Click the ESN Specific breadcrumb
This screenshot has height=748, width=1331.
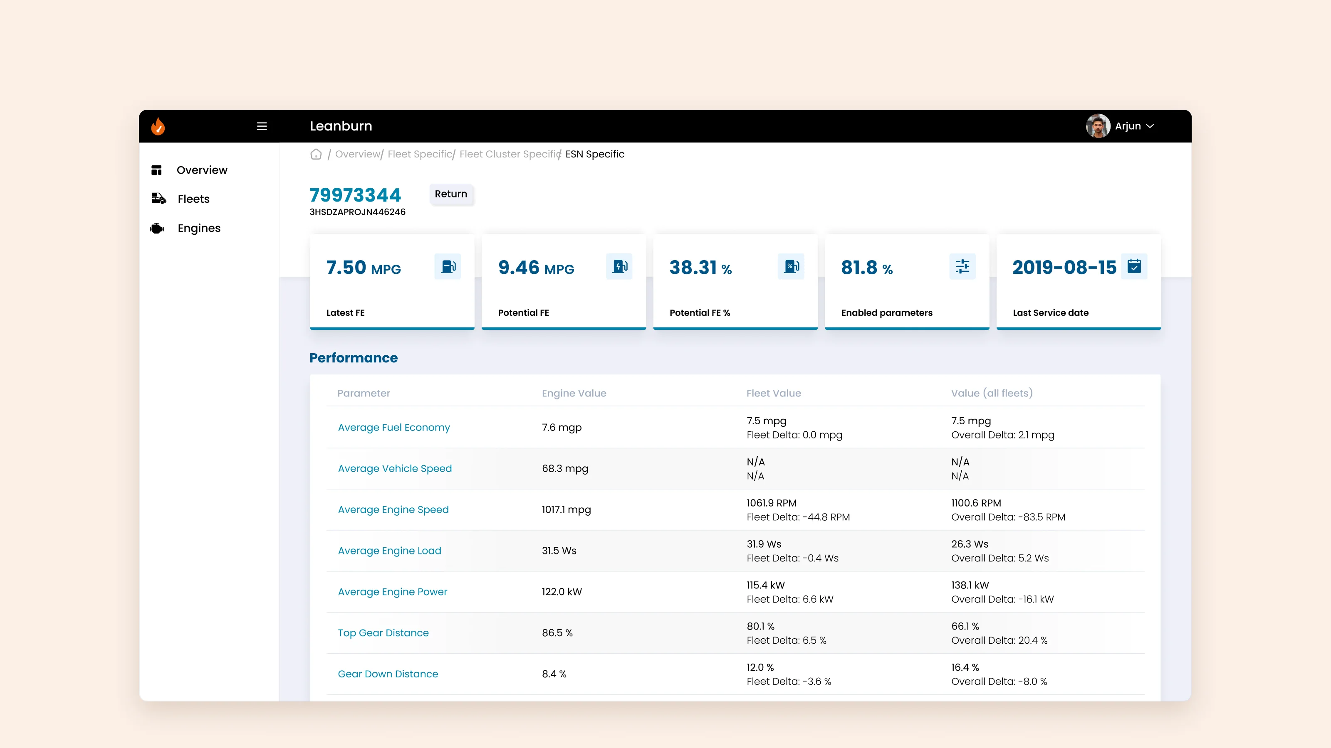coord(595,154)
